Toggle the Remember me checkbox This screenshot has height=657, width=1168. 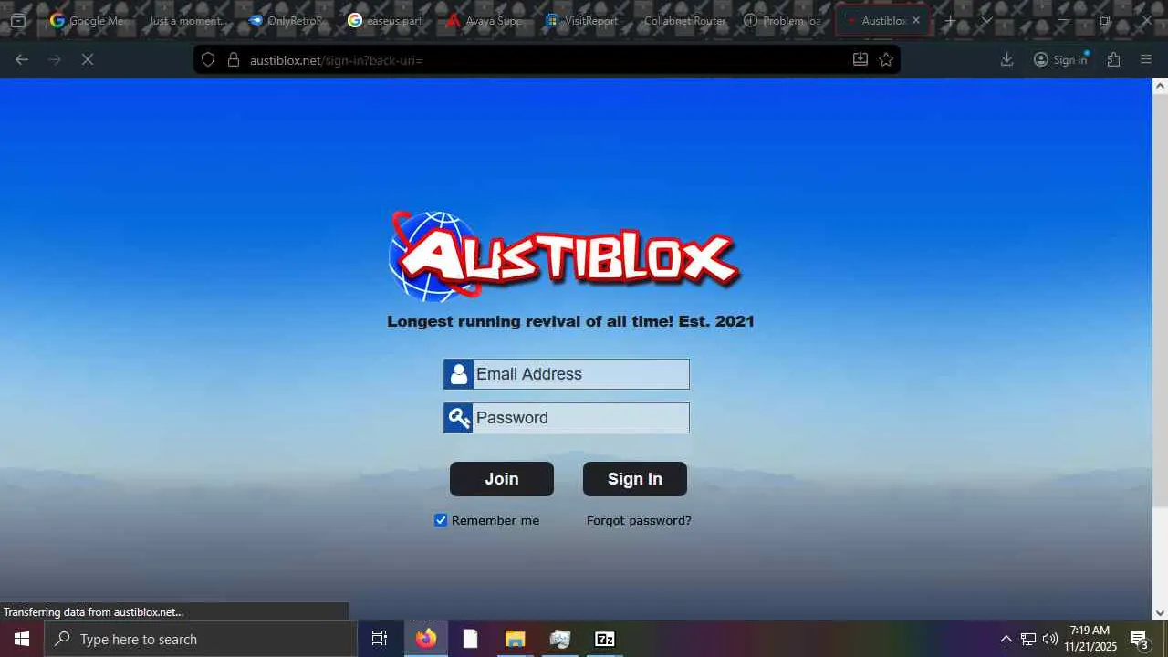click(x=441, y=520)
